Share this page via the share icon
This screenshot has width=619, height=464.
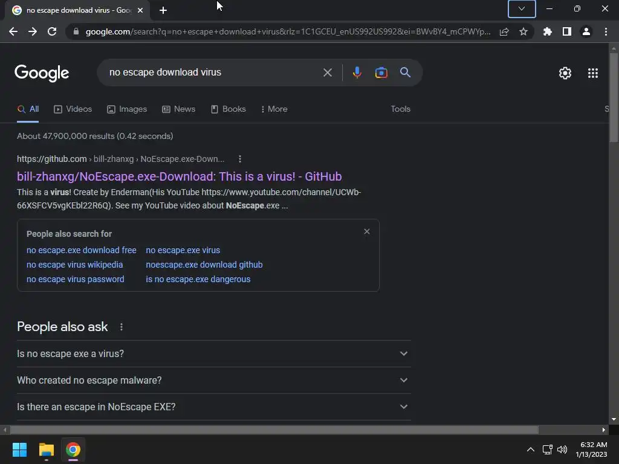pyautogui.click(x=504, y=32)
